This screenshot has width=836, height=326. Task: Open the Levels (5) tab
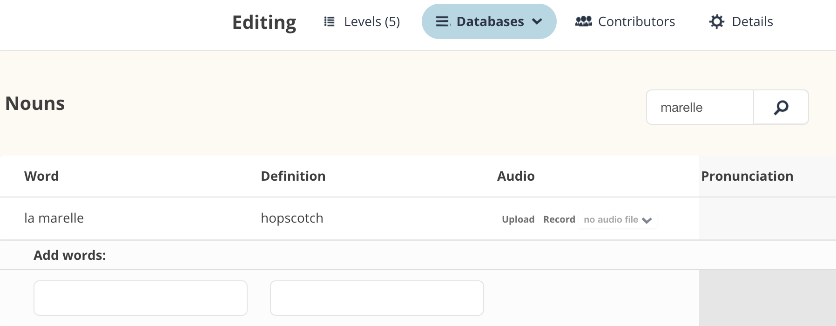click(371, 22)
